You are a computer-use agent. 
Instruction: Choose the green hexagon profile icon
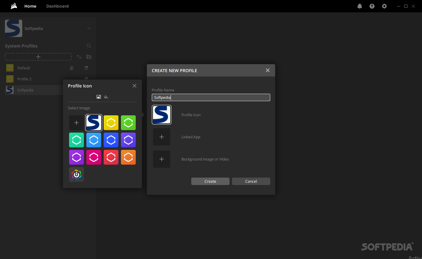(x=128, y=123)
